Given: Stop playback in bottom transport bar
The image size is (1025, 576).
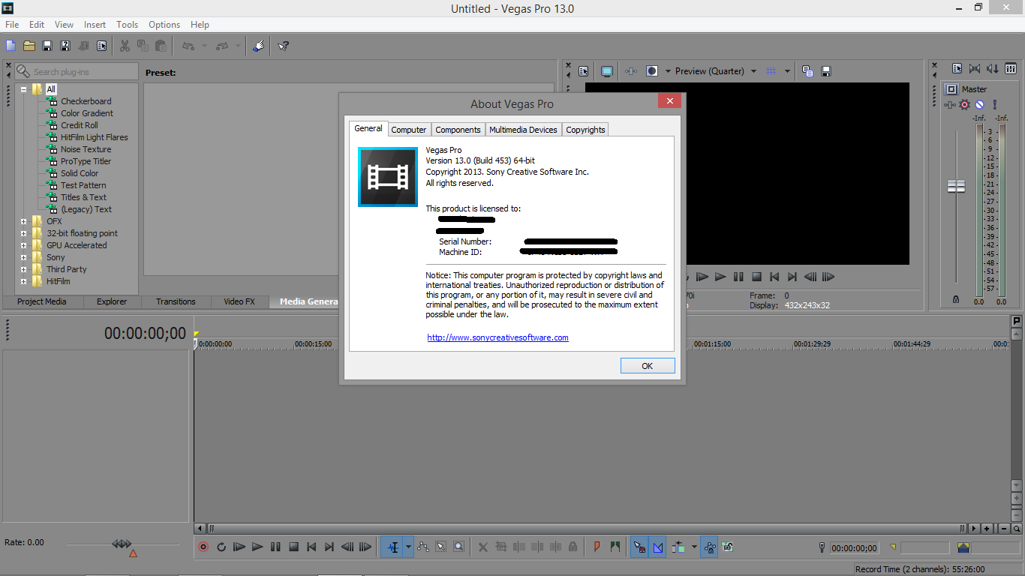Looking at the screenshot, I should pyautogui.click(x=293, y=547).
